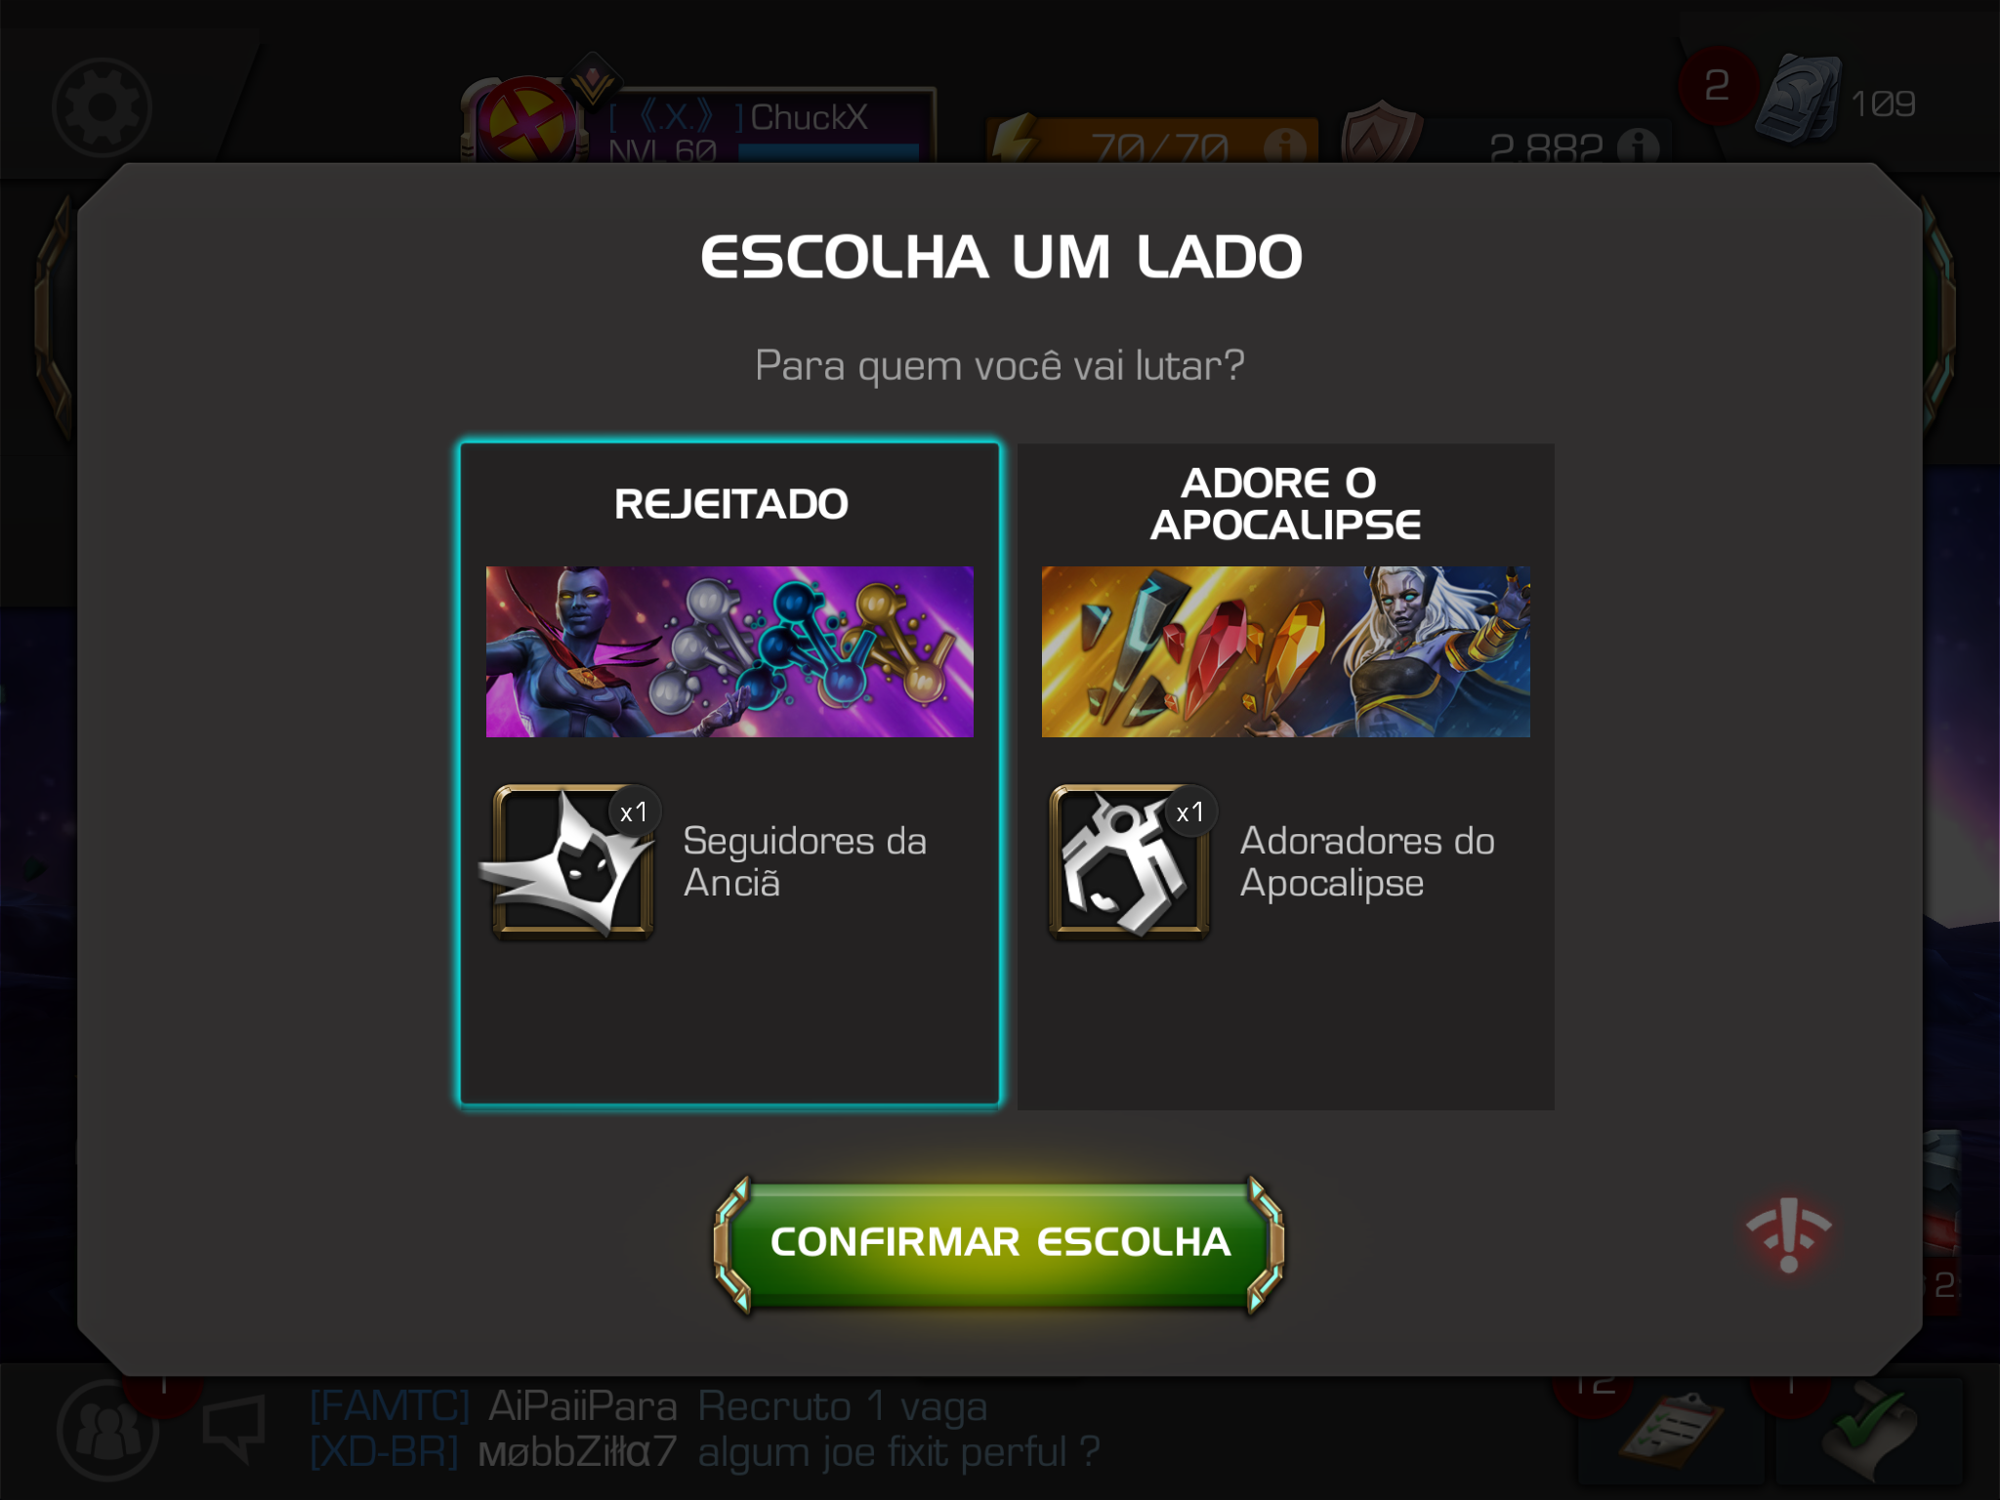Choose the Adore o Apocalipse side card

pyautogui.click(x=1285, y=775)
